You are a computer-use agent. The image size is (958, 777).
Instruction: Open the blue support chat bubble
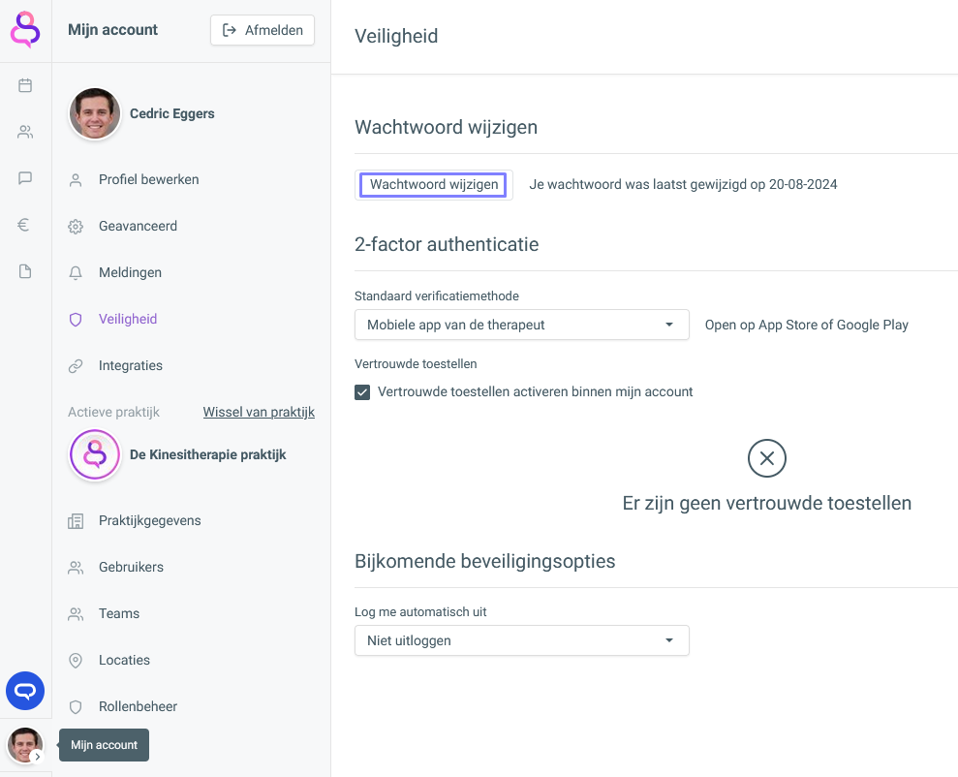tap(25, 691)
